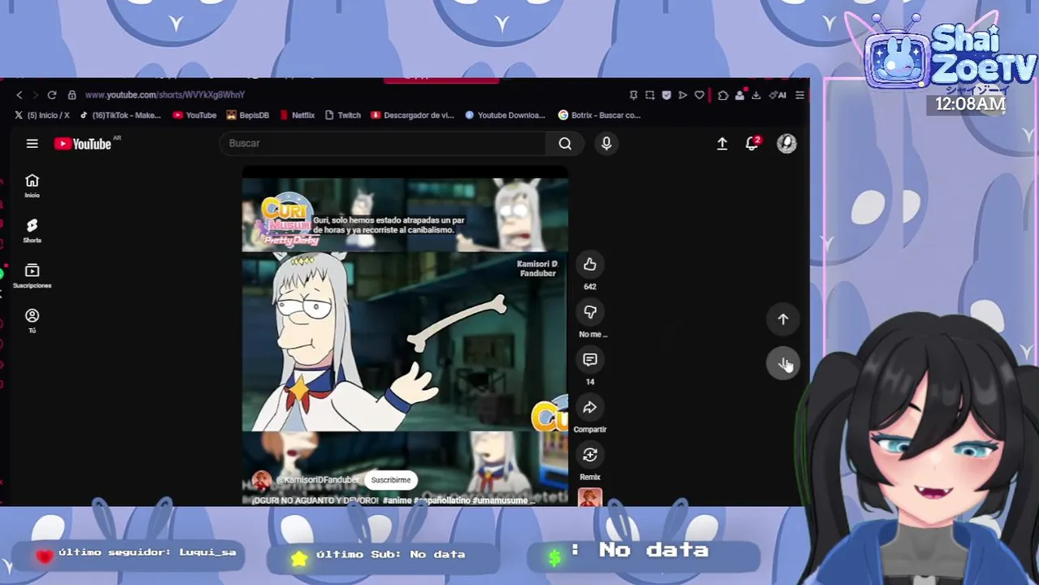Click the Short's title description text
Image resolution: width=1039 pixels, height=585 pixels.
[393, 500]
